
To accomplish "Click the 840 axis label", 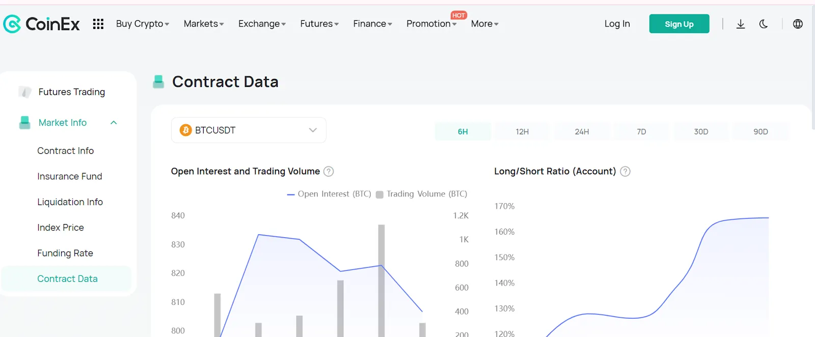I will pos(178,215).
